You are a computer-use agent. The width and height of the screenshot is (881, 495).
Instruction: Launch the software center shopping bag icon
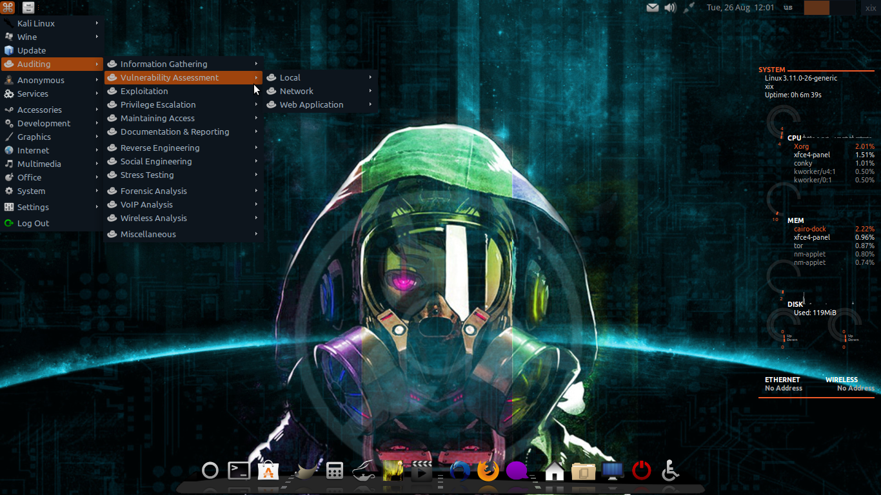tap(268, 471)
